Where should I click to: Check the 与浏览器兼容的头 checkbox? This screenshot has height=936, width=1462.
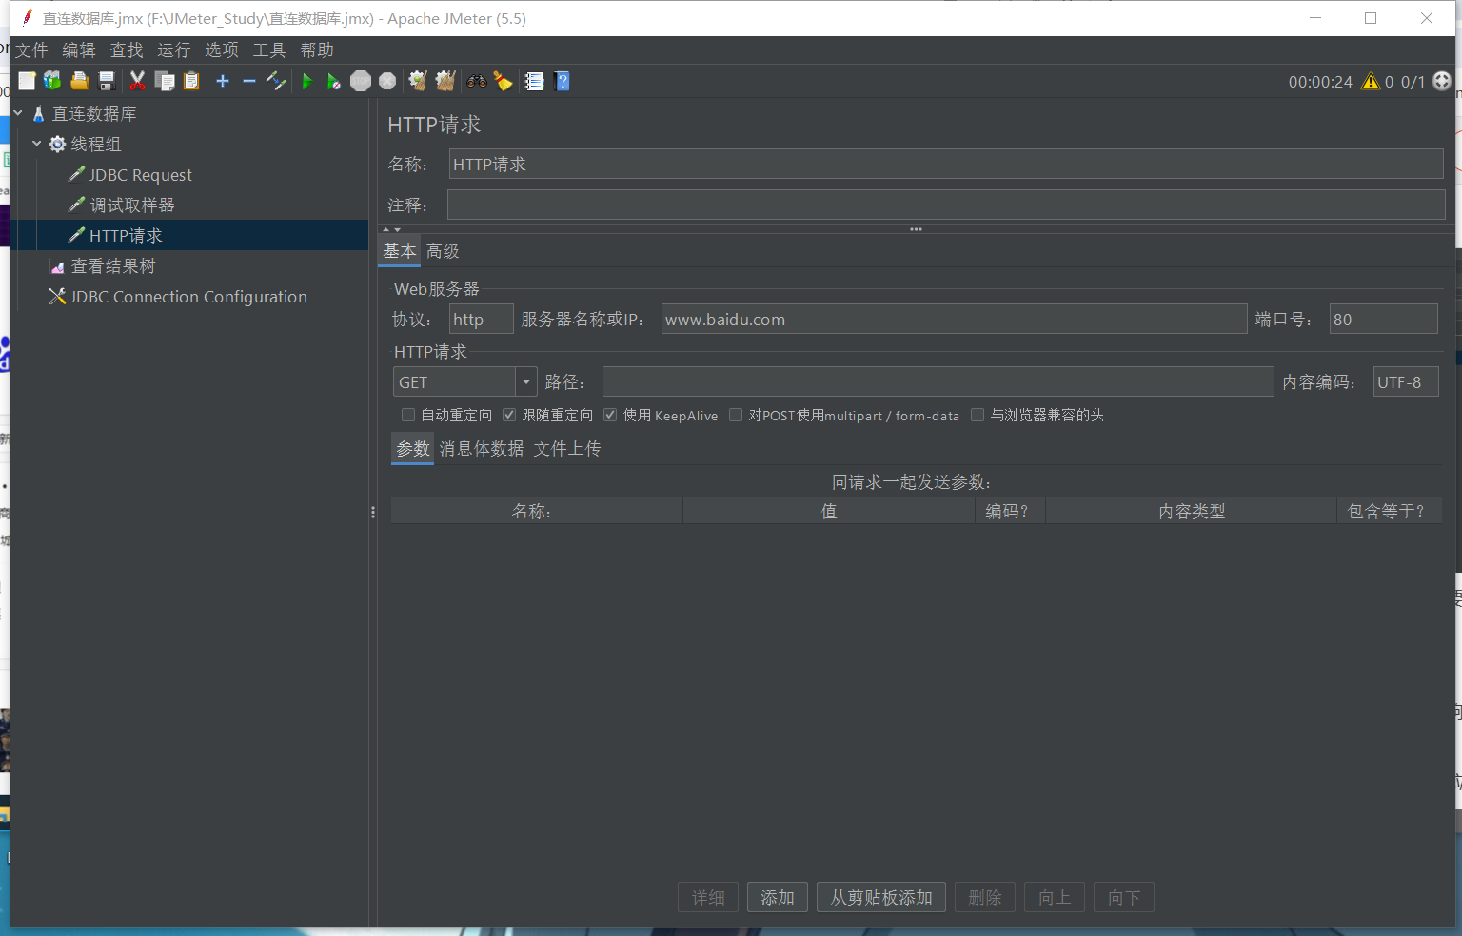coord(978,415)
